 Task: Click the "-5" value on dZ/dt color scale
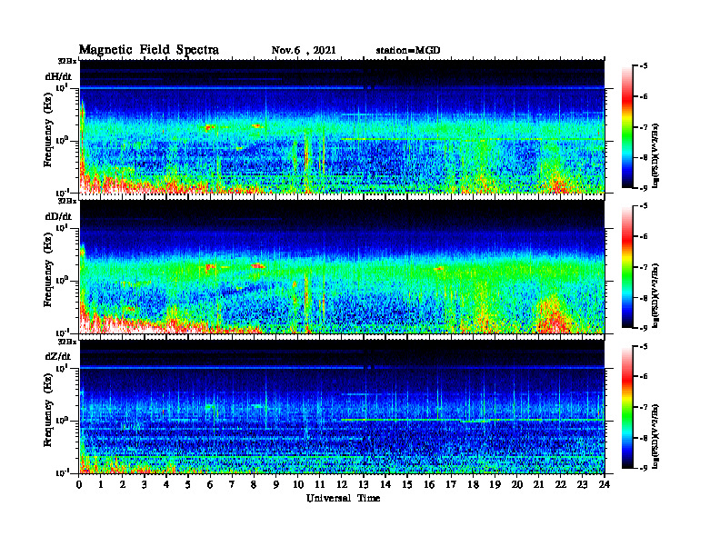click(x=643, y=346)
